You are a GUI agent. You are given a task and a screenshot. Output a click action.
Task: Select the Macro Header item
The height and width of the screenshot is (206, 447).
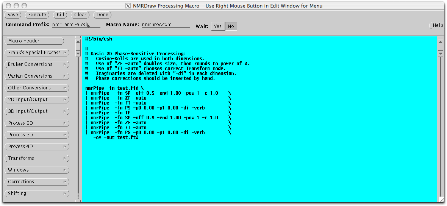pyautogui.click(x=34, y=41)
